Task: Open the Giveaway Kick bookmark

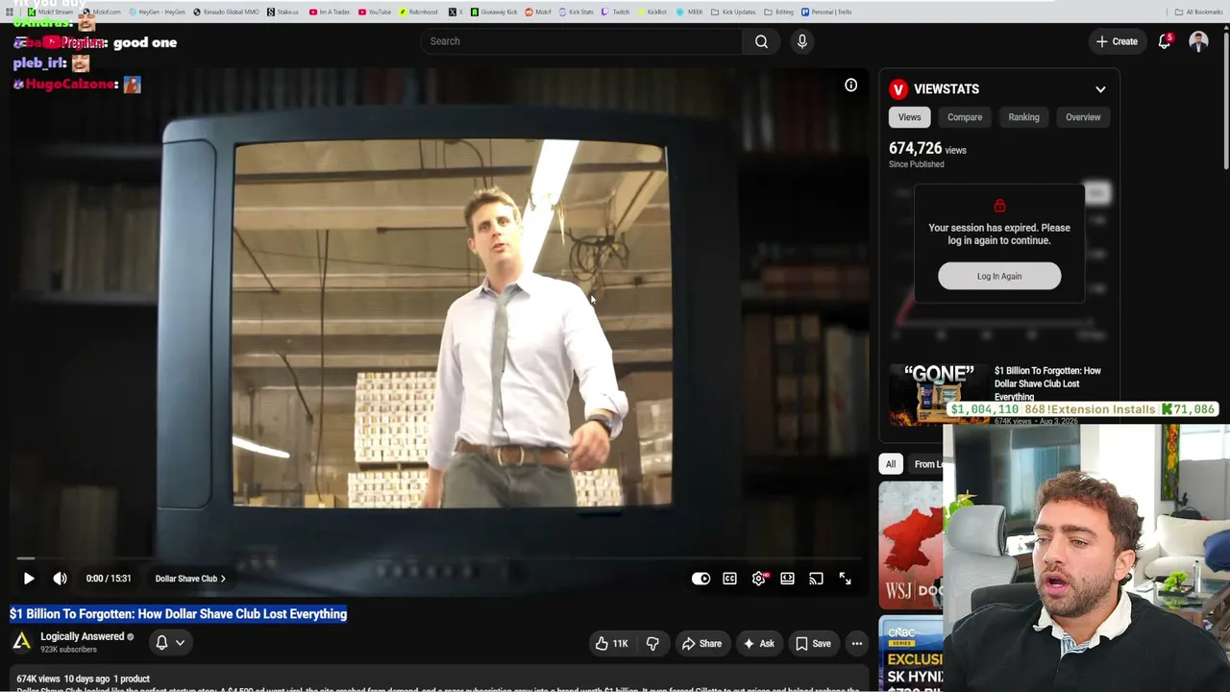Action: point(494,12)
